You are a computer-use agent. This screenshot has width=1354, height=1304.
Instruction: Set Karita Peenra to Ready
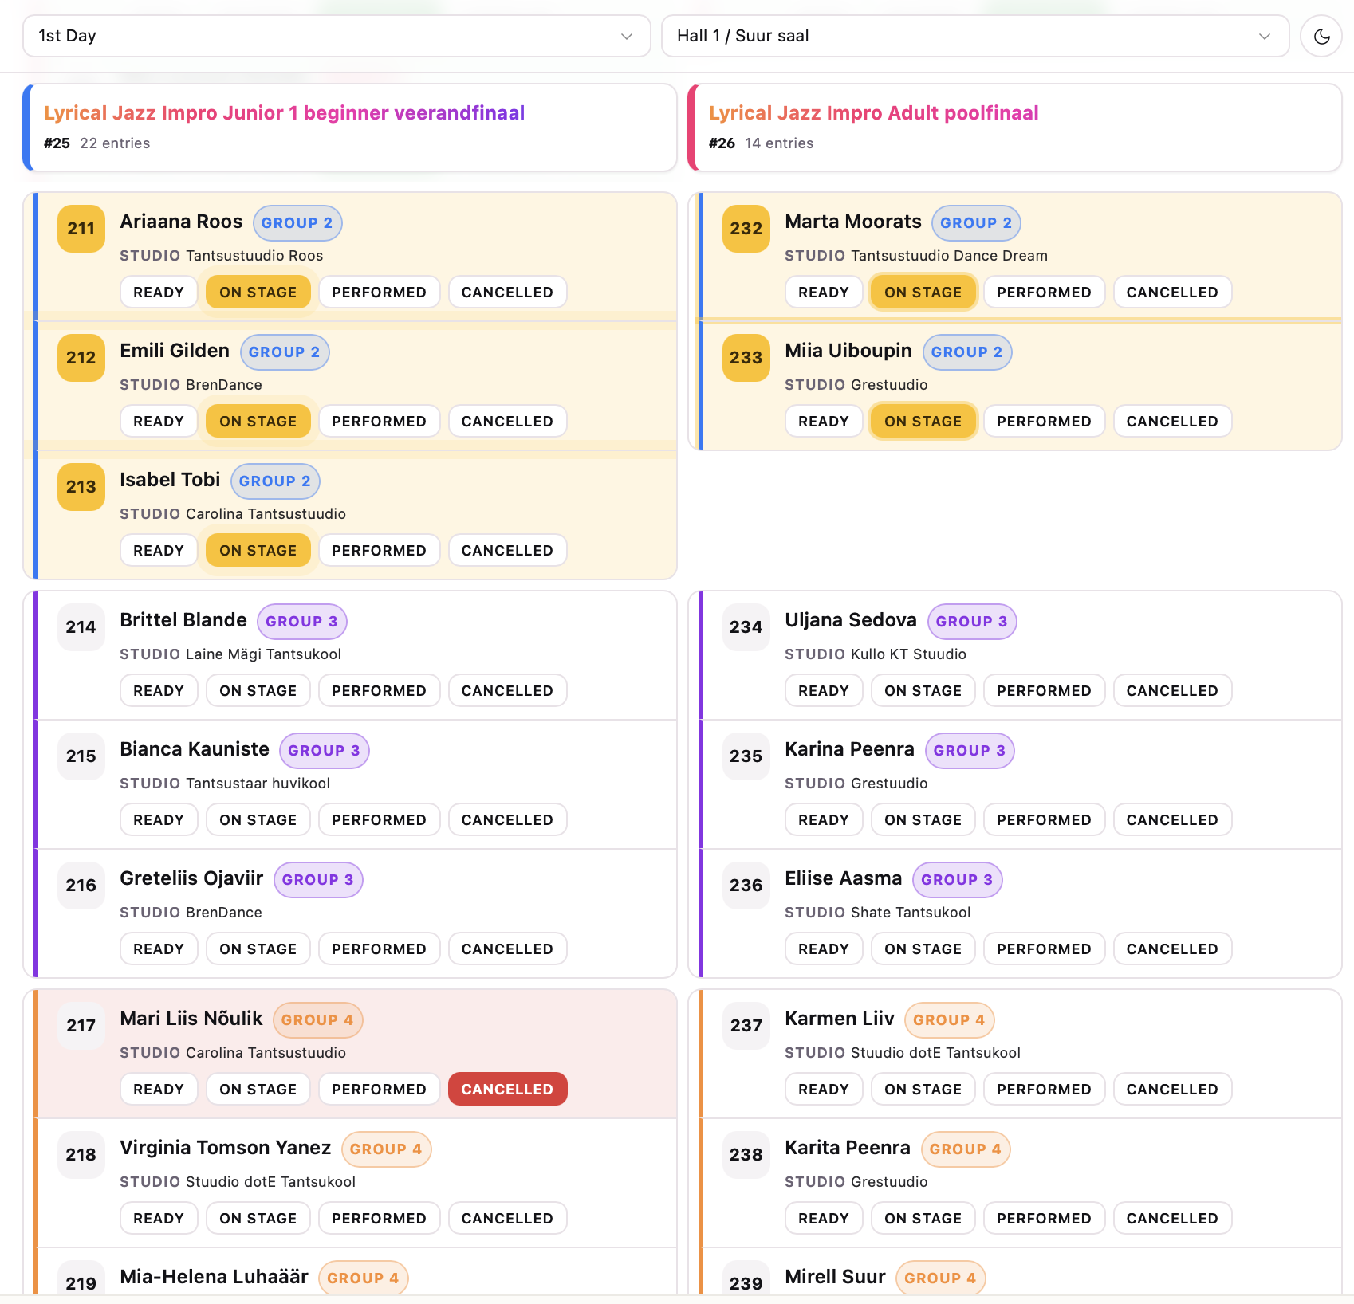(824, 1219)
